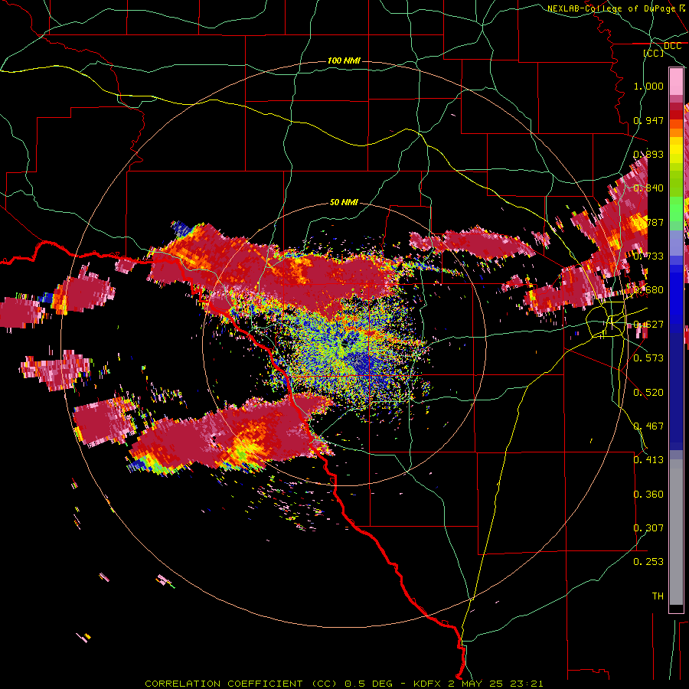The height and width of the screenshot is (689, 689).
Task: Pick the light pink top of color scale
Action: pyautogui.click(x=676, y=81)
